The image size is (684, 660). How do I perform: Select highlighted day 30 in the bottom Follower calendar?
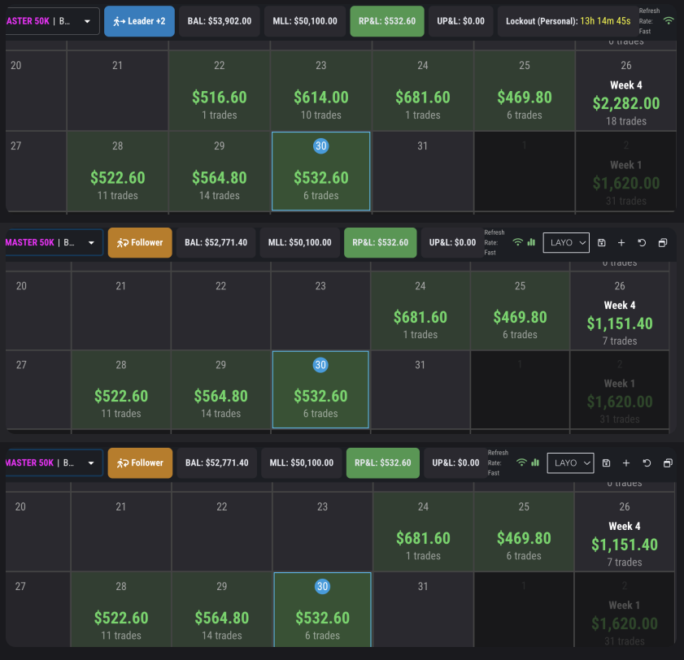[322, 610]
